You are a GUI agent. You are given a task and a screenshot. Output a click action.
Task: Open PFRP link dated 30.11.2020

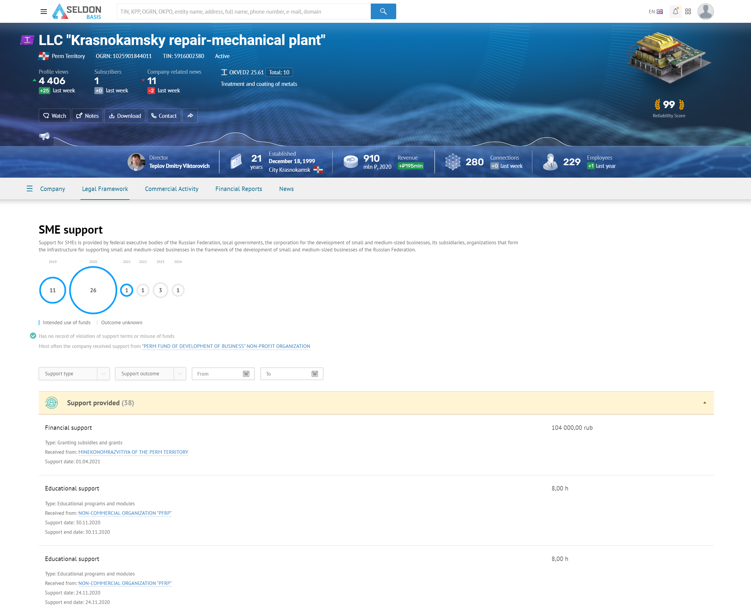125,513
